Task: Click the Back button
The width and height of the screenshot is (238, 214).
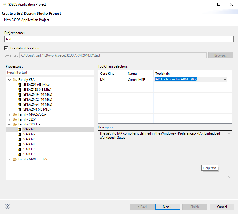Action: tap(142, 207)
